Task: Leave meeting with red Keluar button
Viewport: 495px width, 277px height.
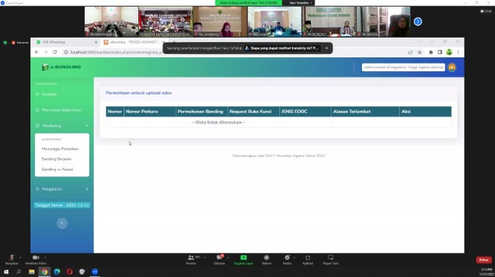Action: tap(484, 260)
